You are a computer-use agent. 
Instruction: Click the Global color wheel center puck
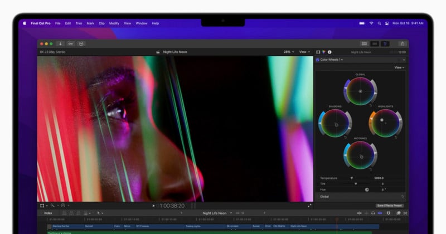(x=360, y=91)
